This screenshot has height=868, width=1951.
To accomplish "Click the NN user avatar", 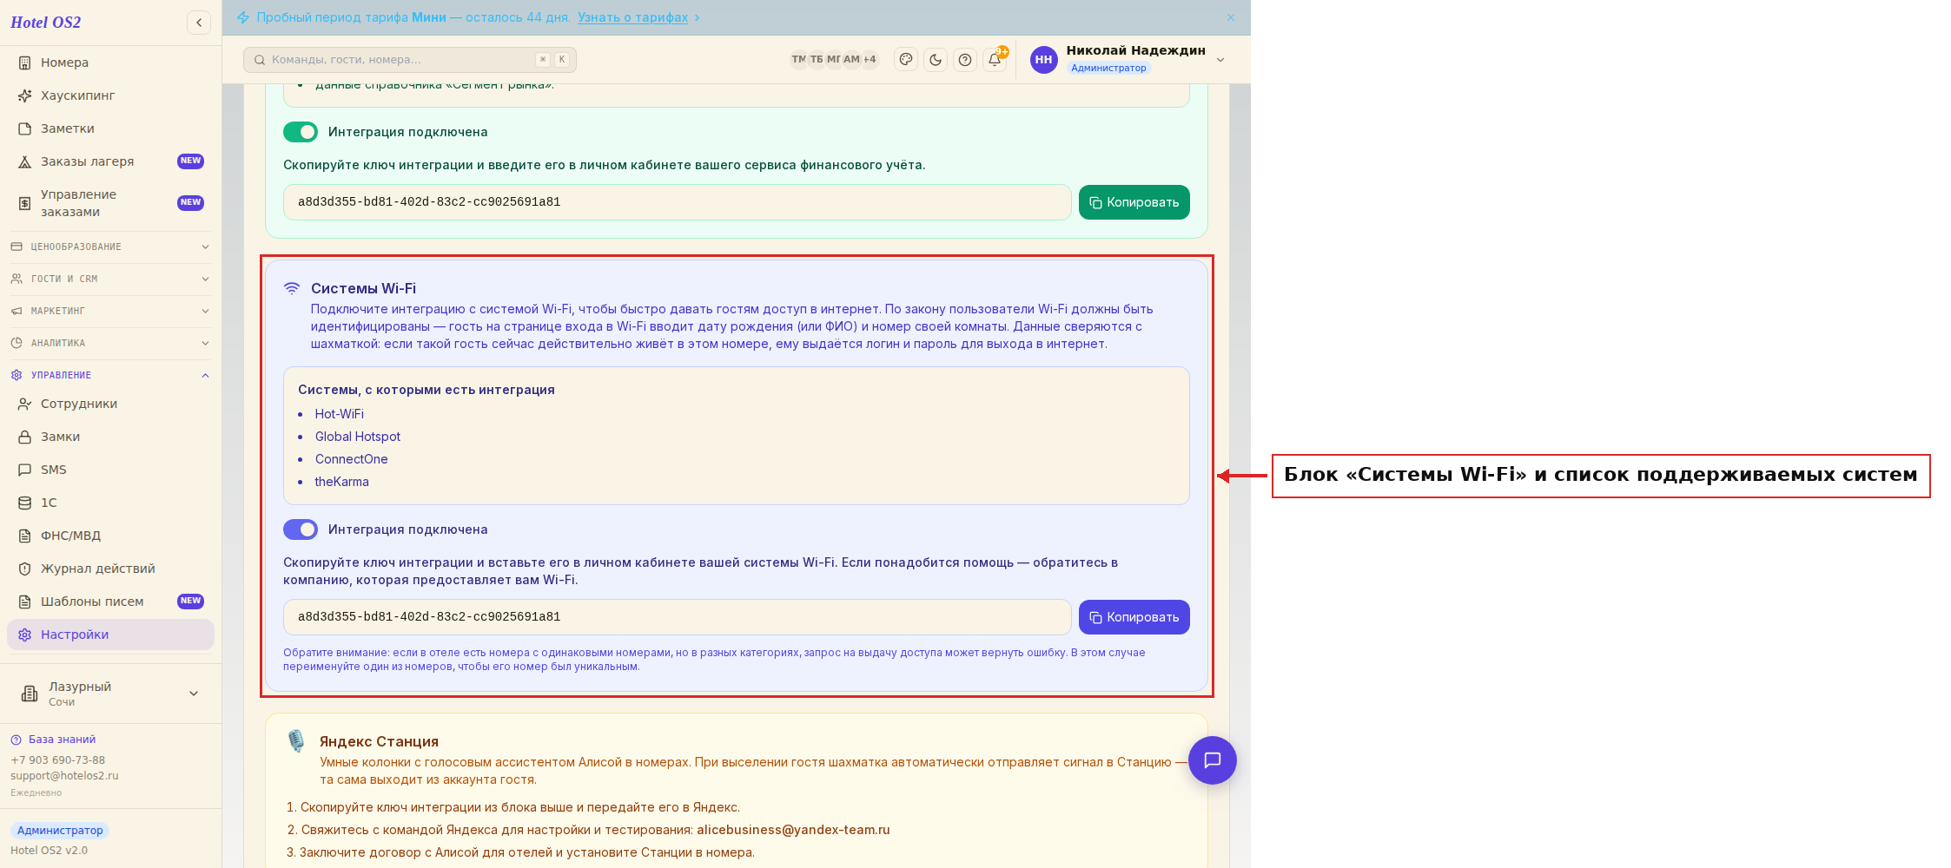I will click(1044, 60).
